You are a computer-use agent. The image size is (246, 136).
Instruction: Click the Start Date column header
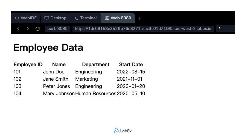tap(131, 64)
